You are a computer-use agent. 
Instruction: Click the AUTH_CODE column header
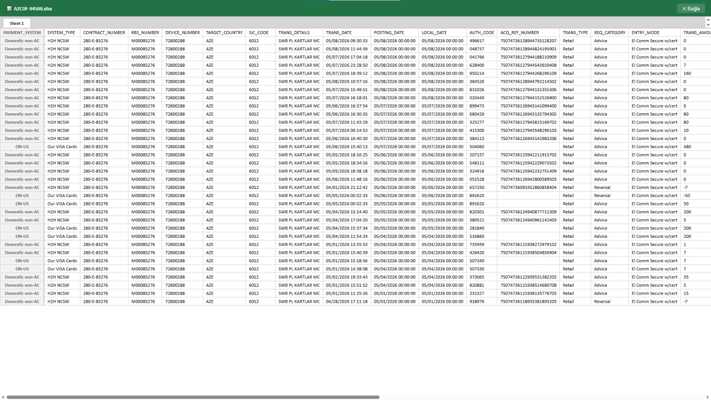point(482,32)
